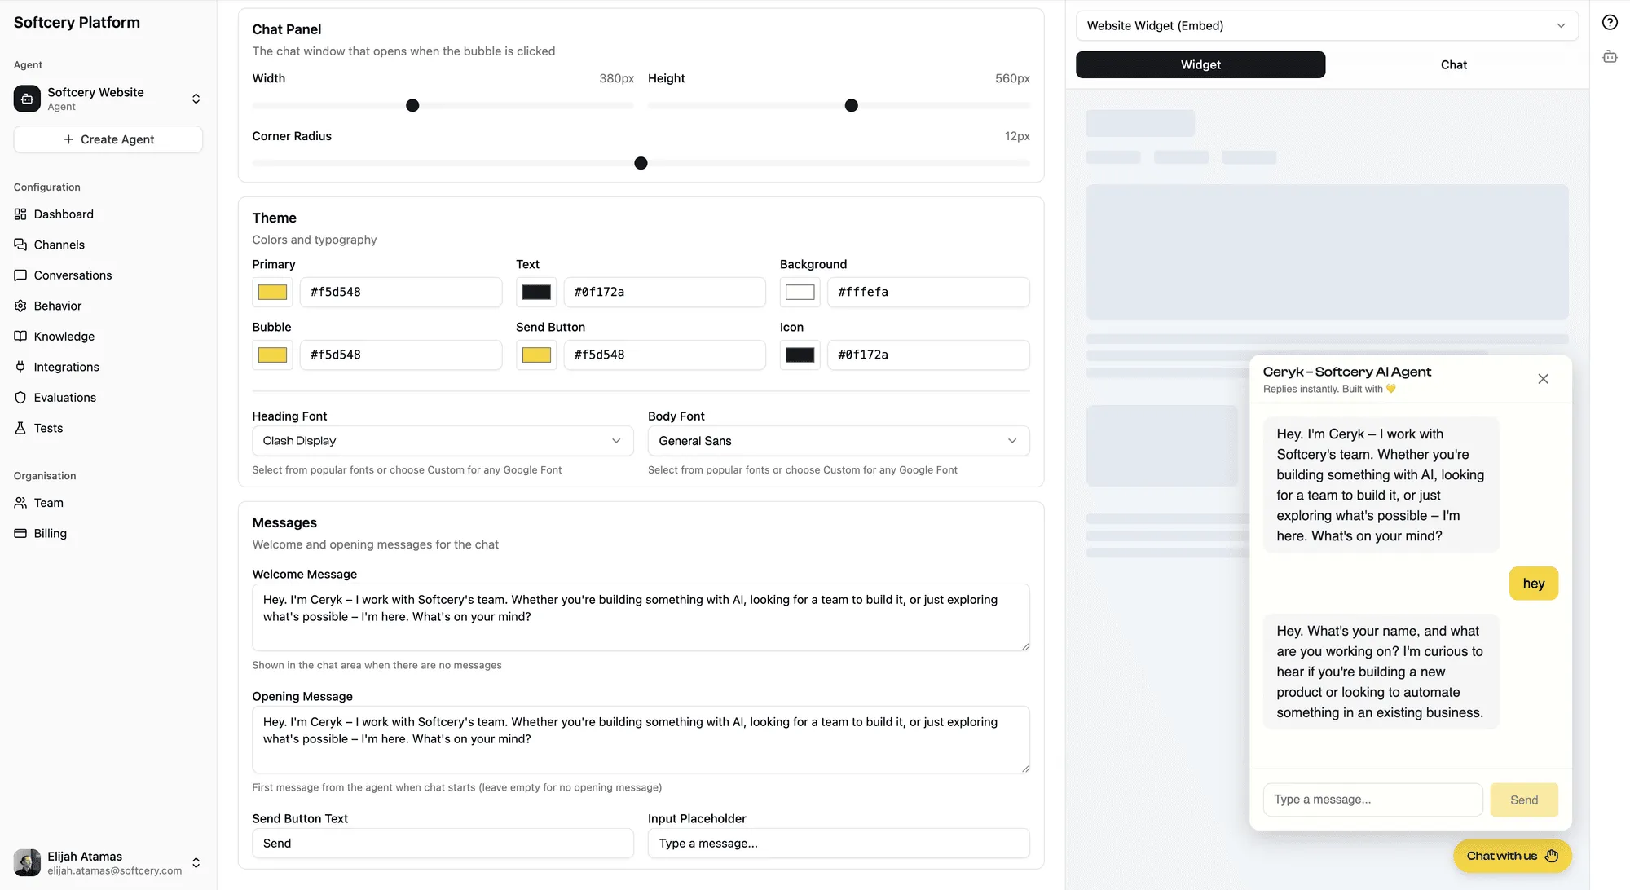The width and height of the screenshot is (1630, 890).
Task: Close the chat preview with X icon
Action: tap(1543, 379)
